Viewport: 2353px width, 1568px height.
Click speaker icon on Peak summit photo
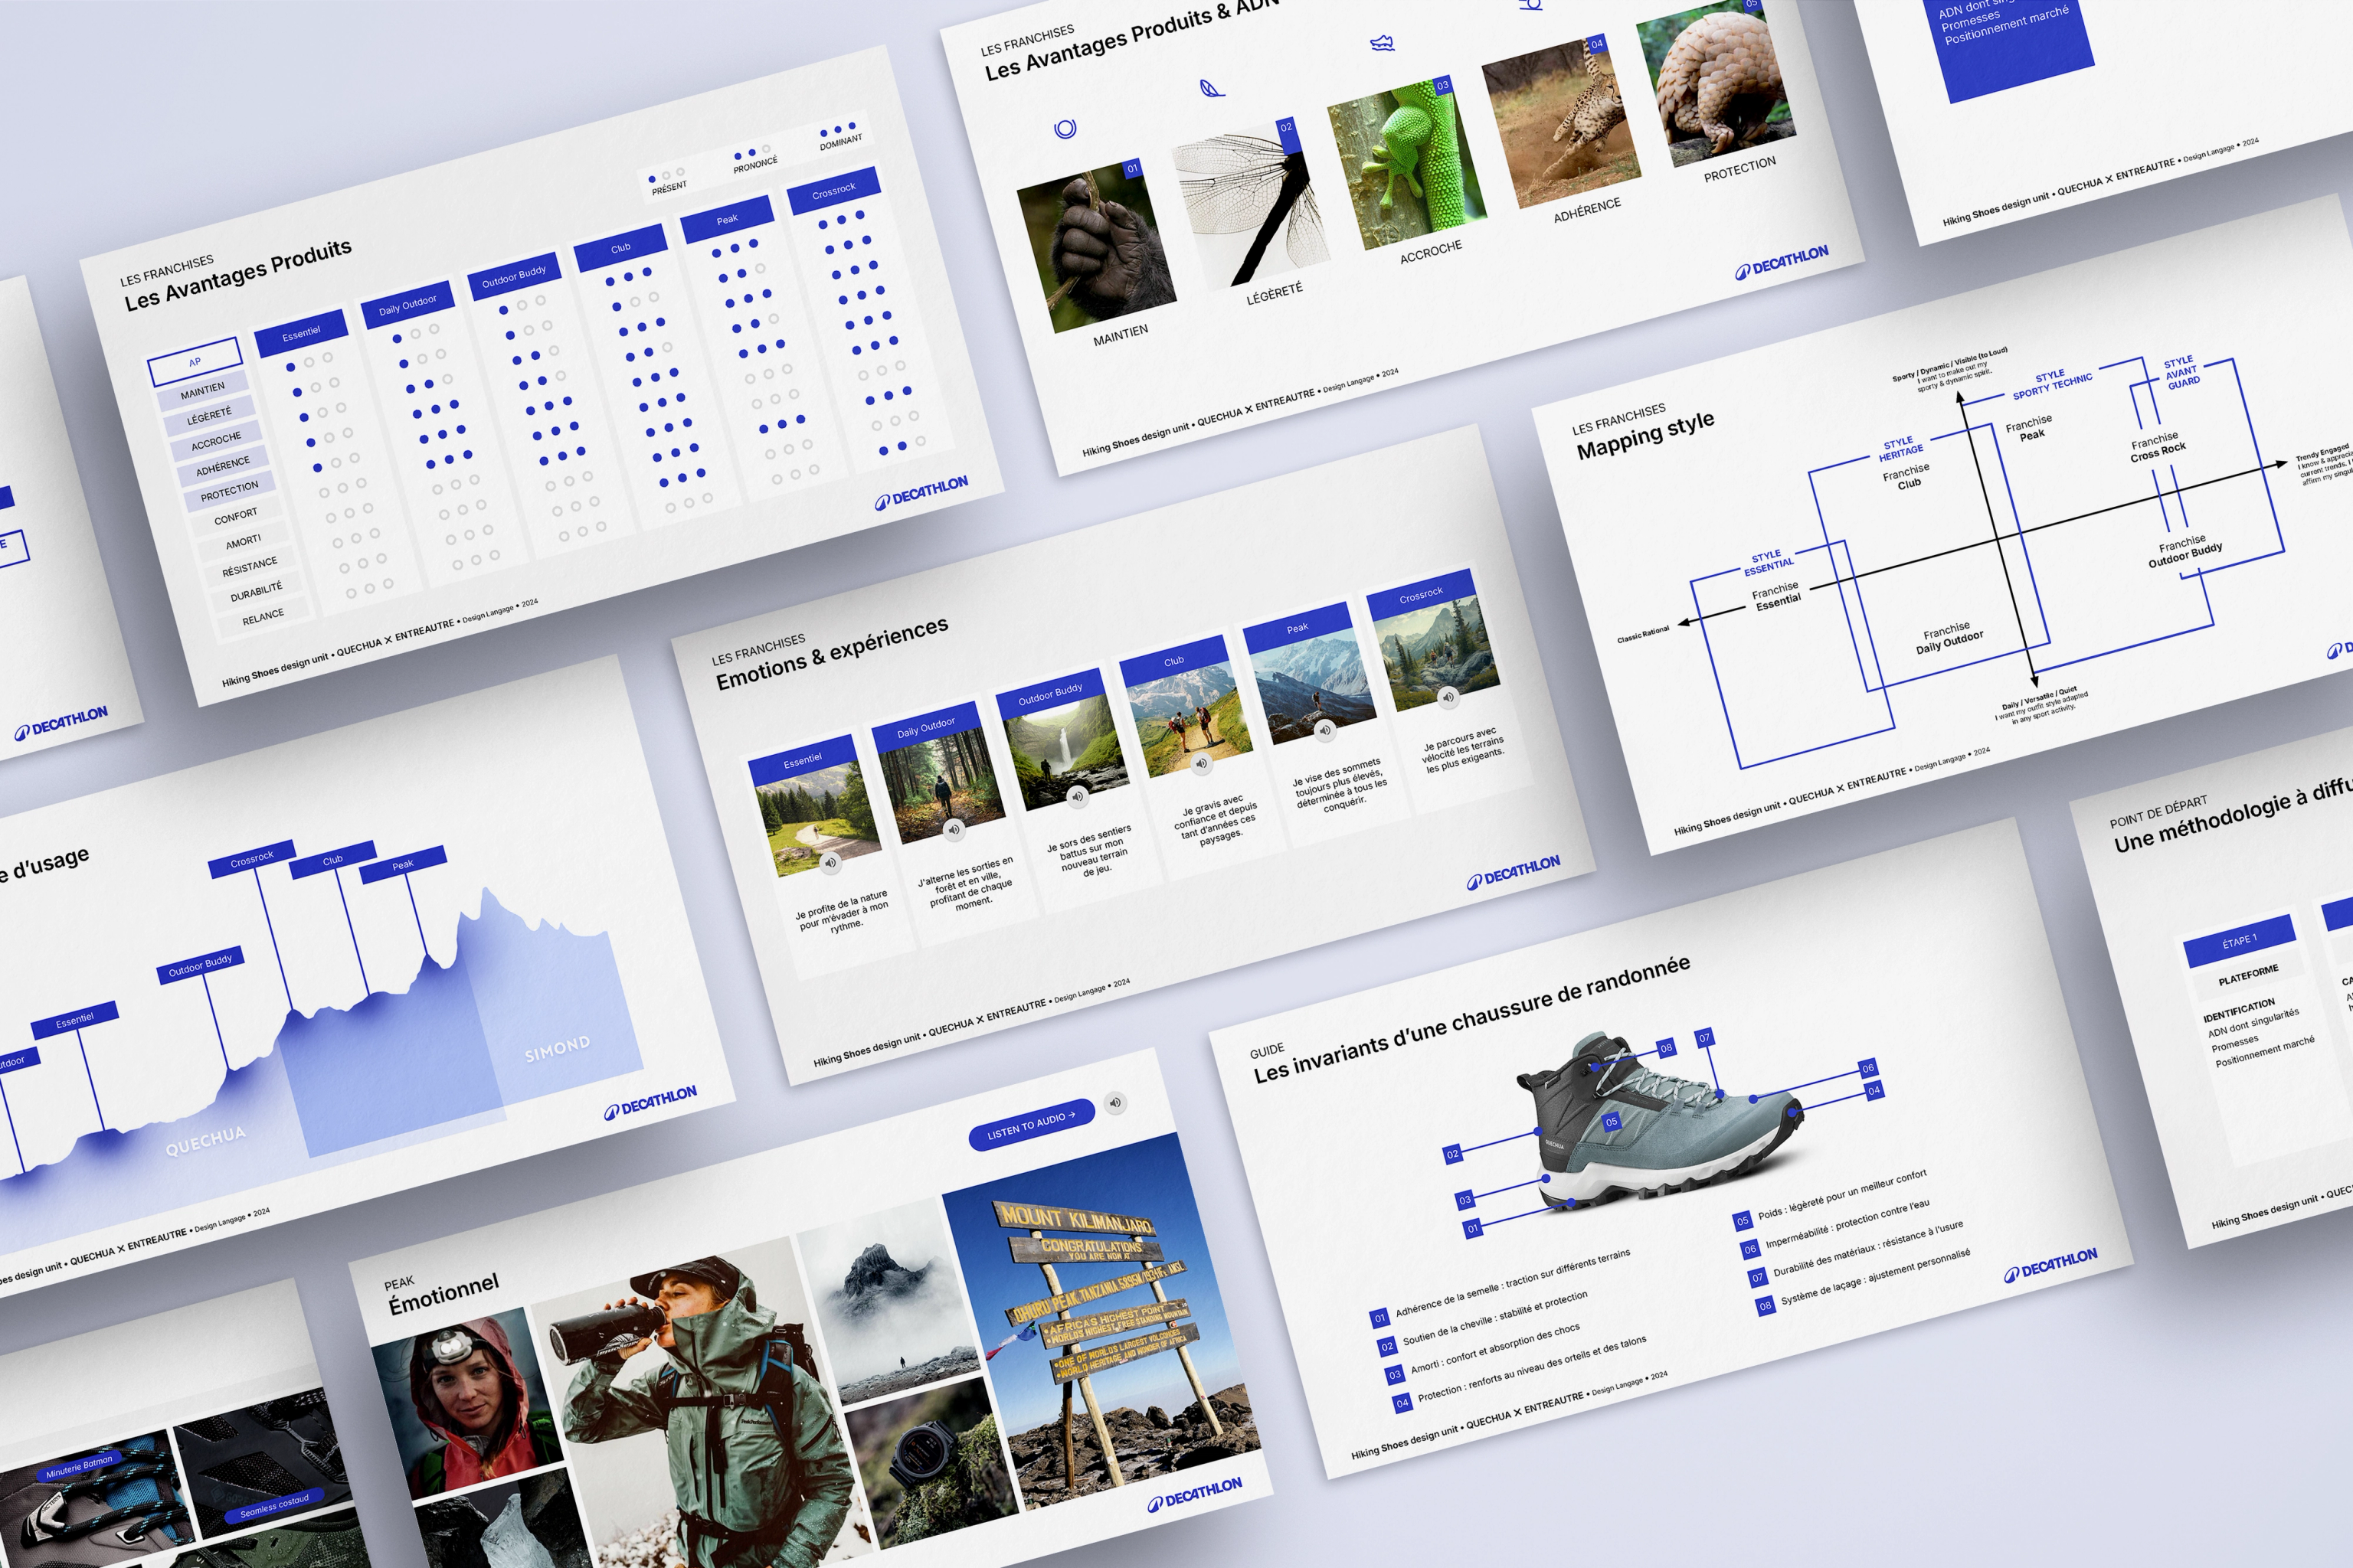pyautogui.click(x=1324, y=730)
